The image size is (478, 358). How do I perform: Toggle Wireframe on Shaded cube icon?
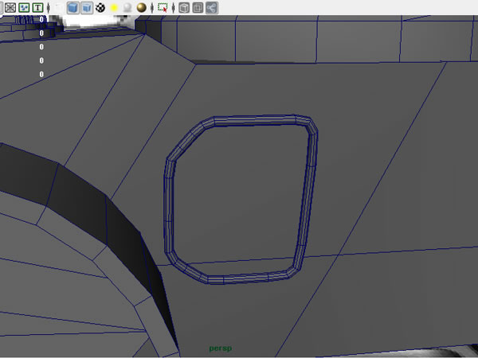pyautogui.click(x=87, y=8)
